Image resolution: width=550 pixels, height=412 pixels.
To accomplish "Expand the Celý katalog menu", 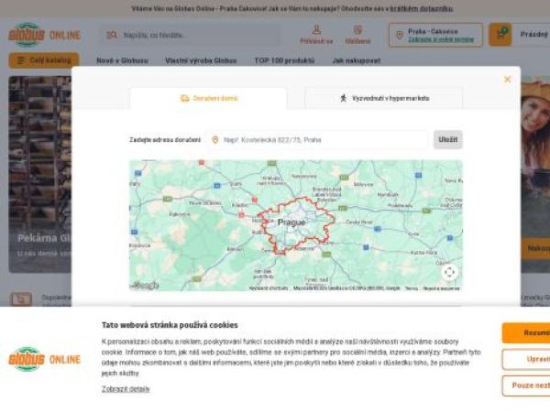I will point(43,60).
